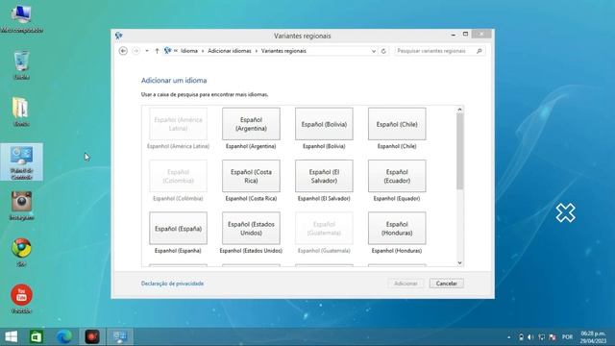This screenshot has height=346, width=615.
Task: Select Español (Bolivia) tile
Action: [x=324, y=124]
